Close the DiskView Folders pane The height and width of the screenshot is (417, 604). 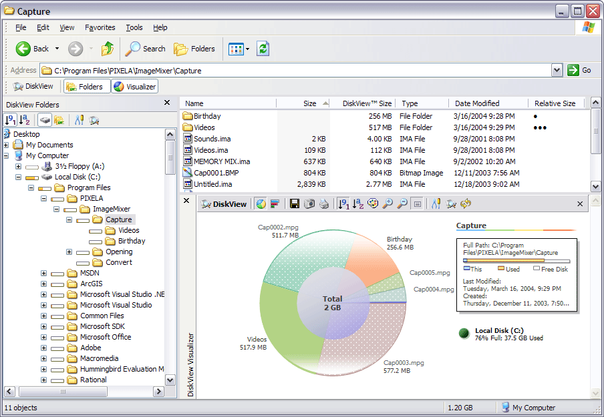coord(167,102)
